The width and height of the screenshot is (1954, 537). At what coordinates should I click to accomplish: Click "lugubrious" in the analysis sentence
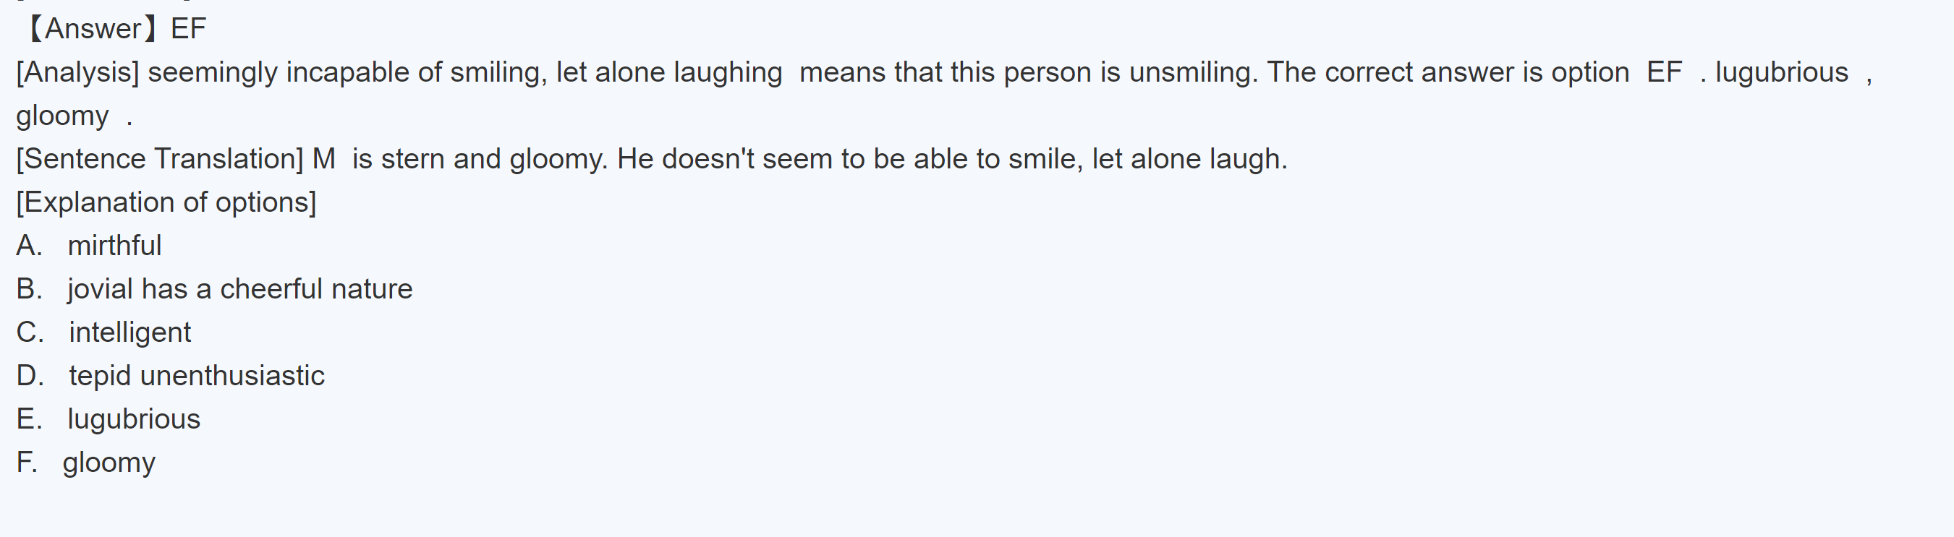coord(1781,73)
